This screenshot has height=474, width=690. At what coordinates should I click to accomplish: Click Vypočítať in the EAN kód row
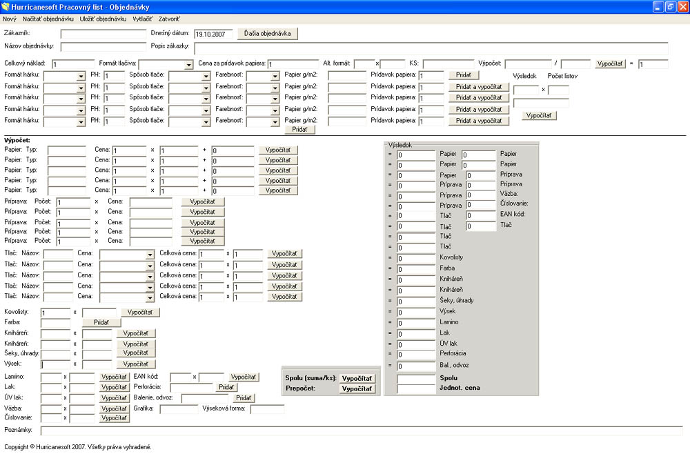(244, 377)
